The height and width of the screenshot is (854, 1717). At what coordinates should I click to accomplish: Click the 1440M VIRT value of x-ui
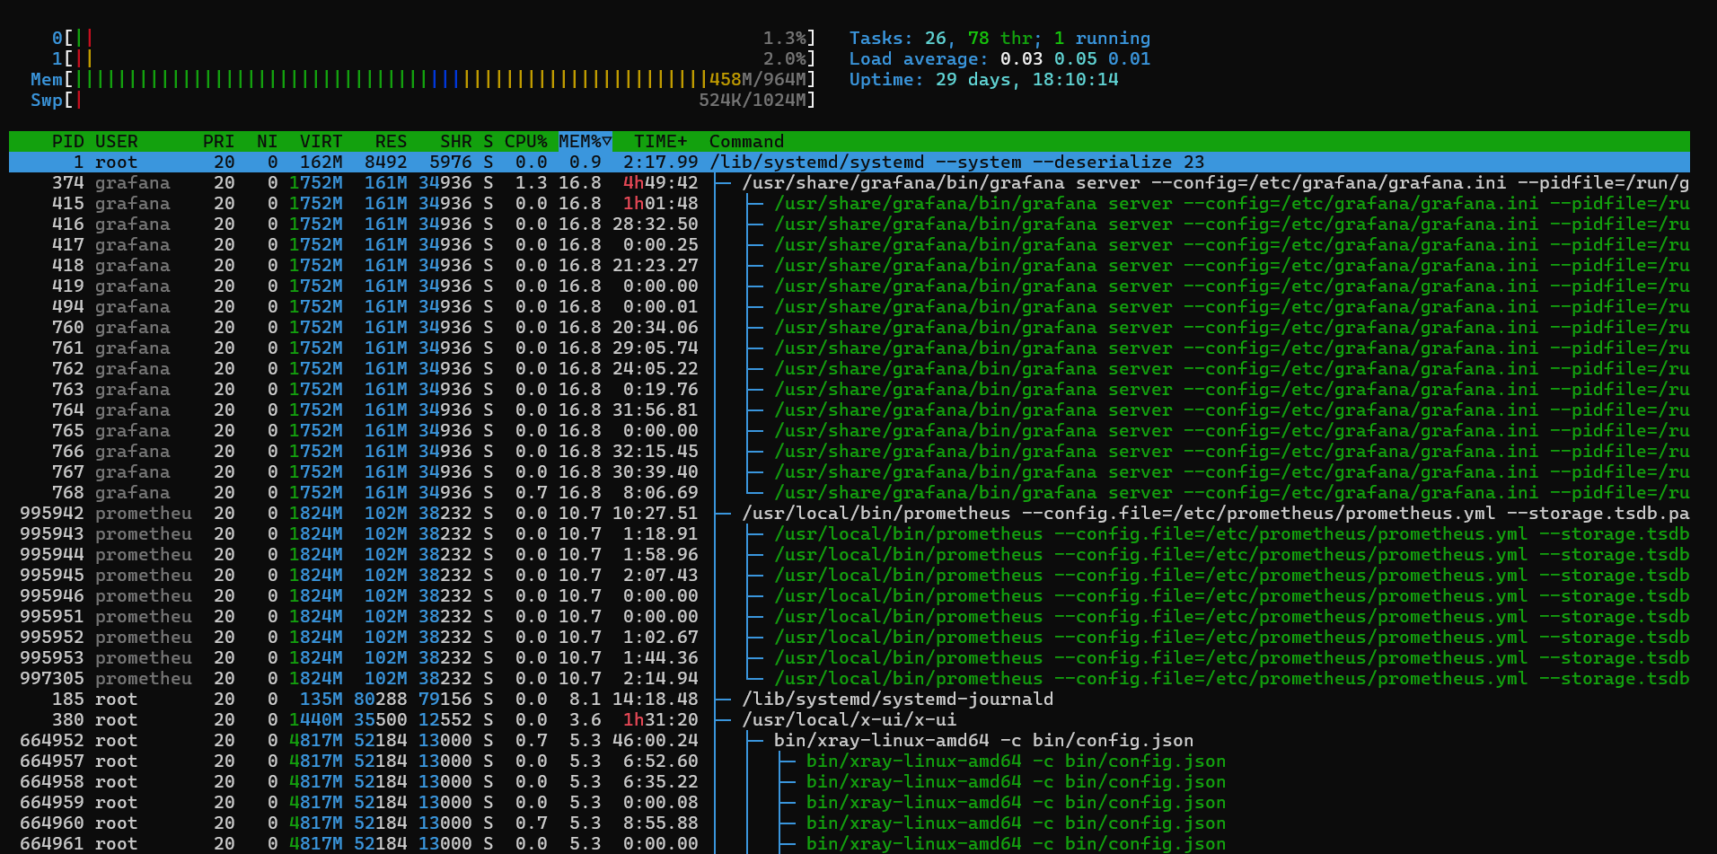(x=315, y=720)
